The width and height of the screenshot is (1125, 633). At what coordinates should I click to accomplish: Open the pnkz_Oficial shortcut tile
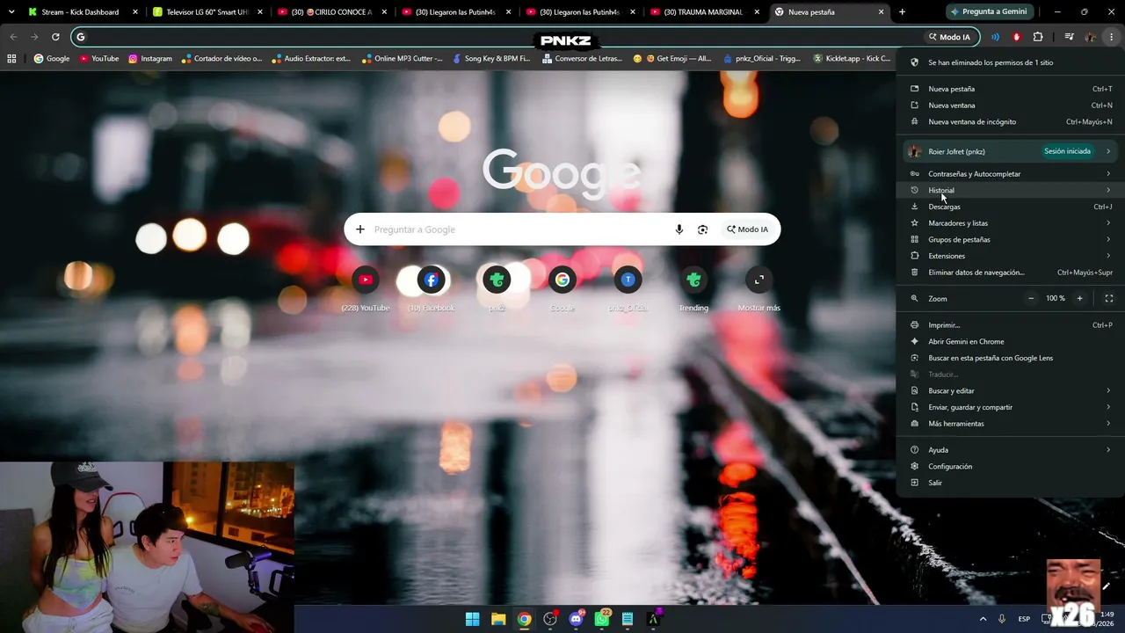coord(628,280)
